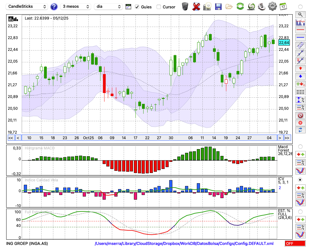Image resolution: width=310 pixels, height=248 pixels.
Task: Open the CandleSticks chart type dropdown
Action: 27,7
